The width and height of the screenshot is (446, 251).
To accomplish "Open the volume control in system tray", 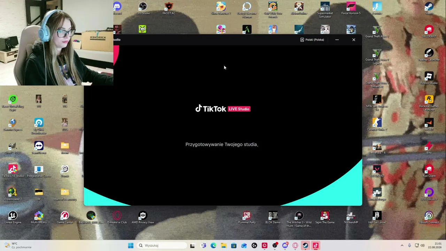I will point(423,245).
